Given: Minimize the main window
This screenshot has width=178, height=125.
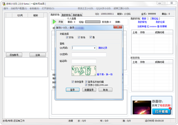Looking at the screenshot, I should pos(160,3).
